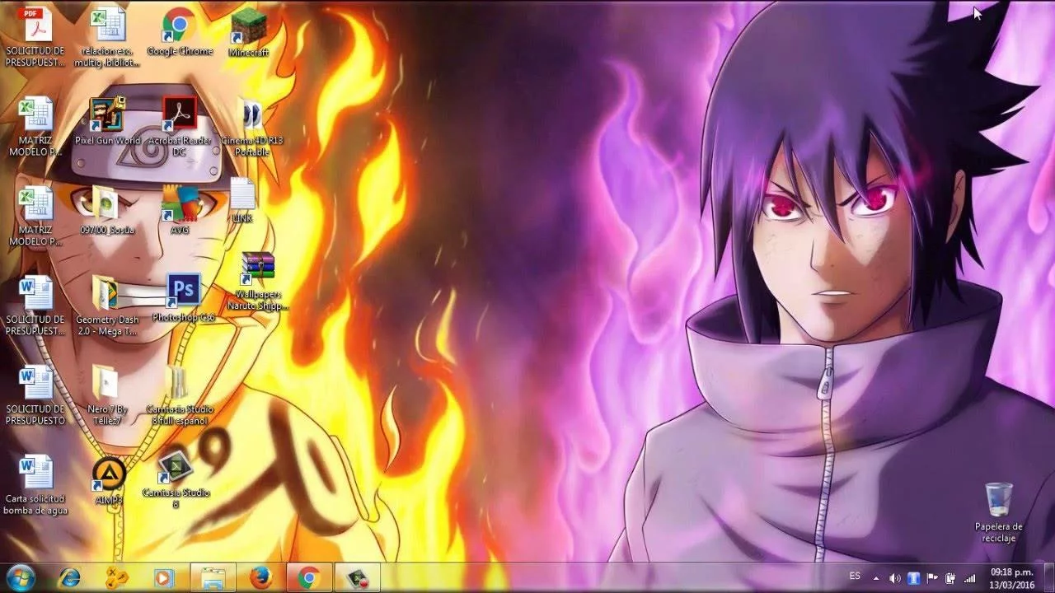Launch Internet Explorer from the taskbar

pos(69,578)
